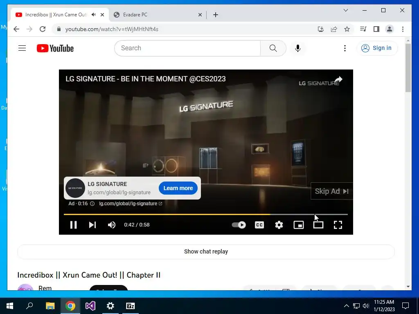Image resolution: width=419 pixels, height=314 pixels.
Task: Click Skip Ad button
Action: (x=331, y=191)
